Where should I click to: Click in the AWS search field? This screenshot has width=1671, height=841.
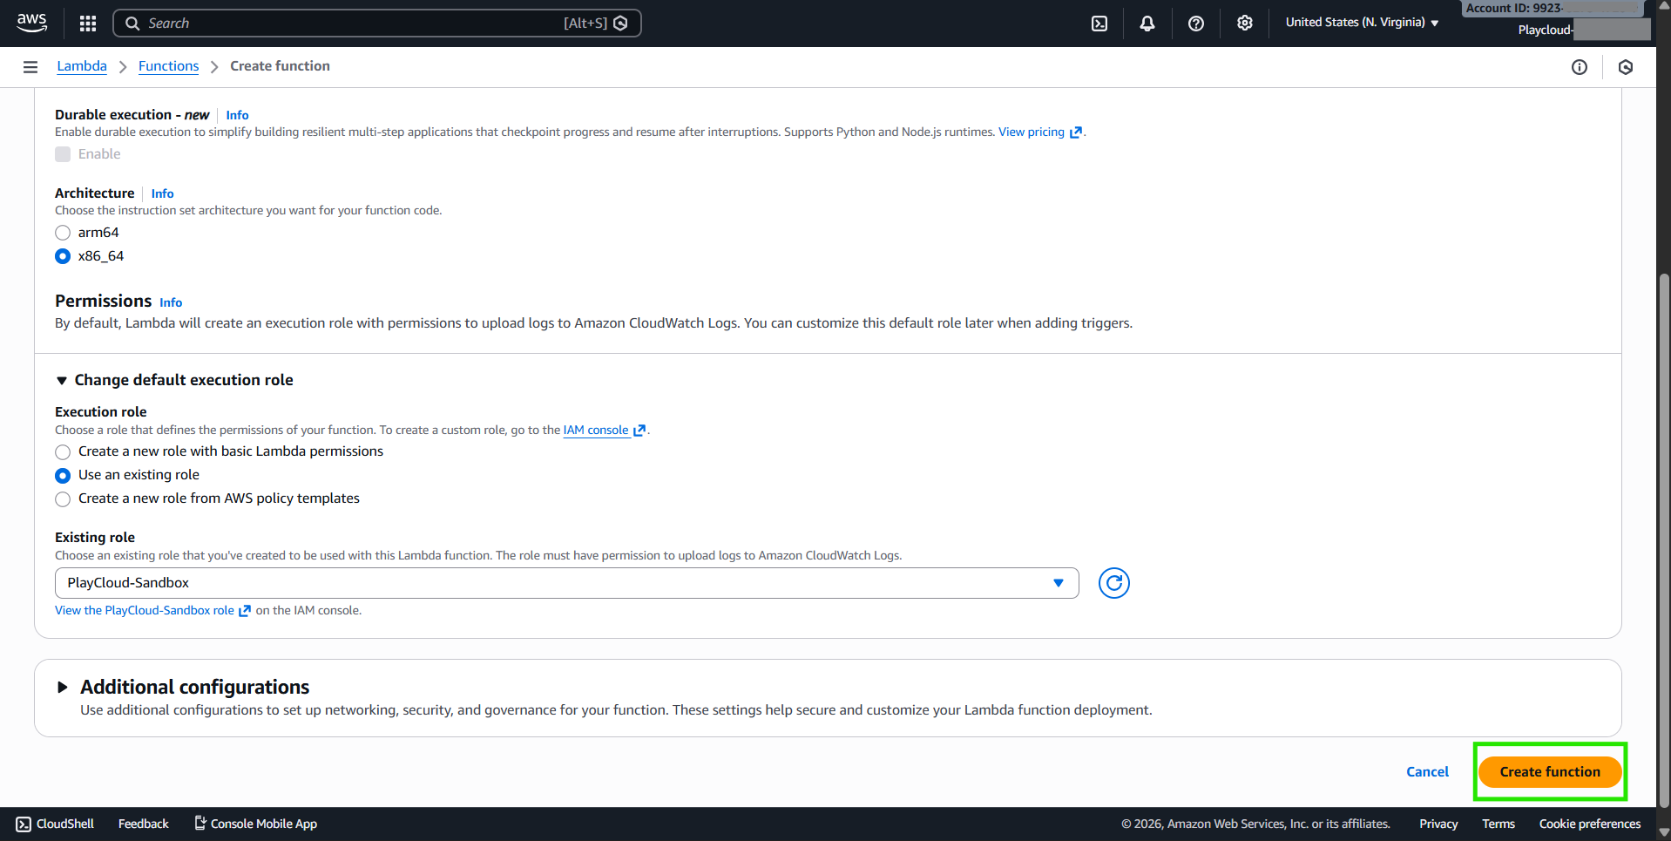348,24
